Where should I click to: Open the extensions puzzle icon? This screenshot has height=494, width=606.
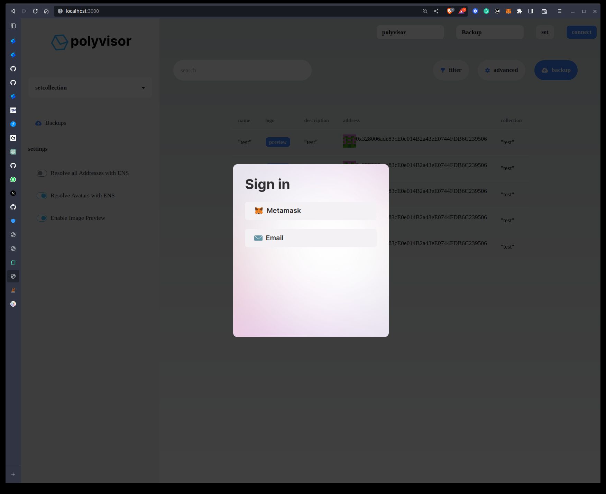coord(520,11)
